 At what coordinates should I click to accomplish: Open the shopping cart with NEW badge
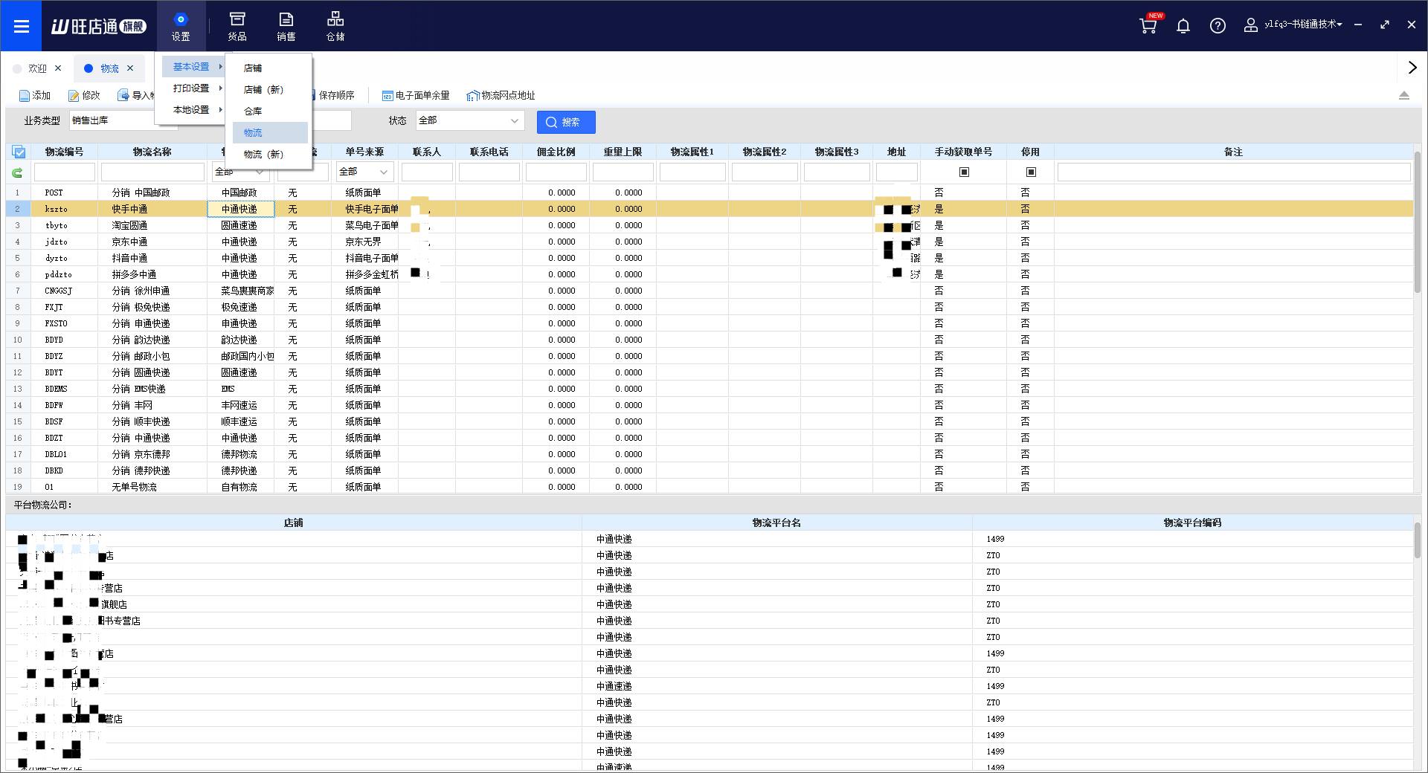pos(1149,25)
